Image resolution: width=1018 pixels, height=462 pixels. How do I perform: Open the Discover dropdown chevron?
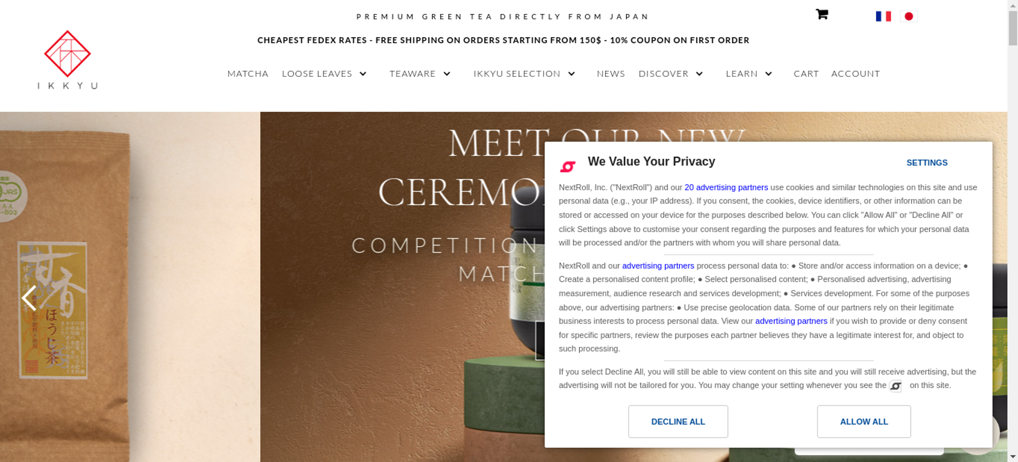pyautogui.click(x=699, y=74)
